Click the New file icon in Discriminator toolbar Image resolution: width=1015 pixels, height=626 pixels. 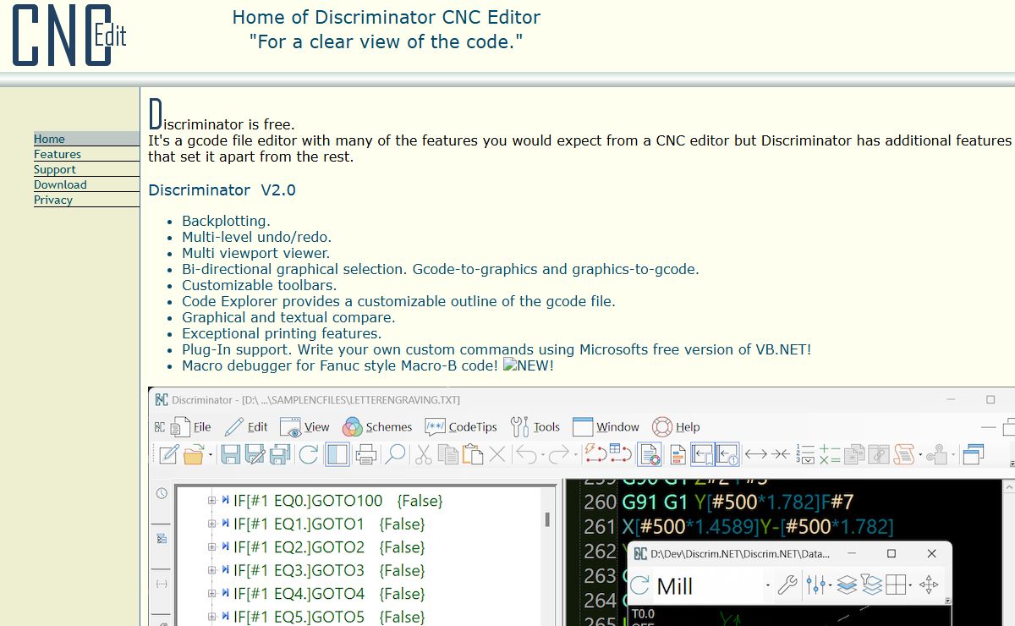pos(168,454)
